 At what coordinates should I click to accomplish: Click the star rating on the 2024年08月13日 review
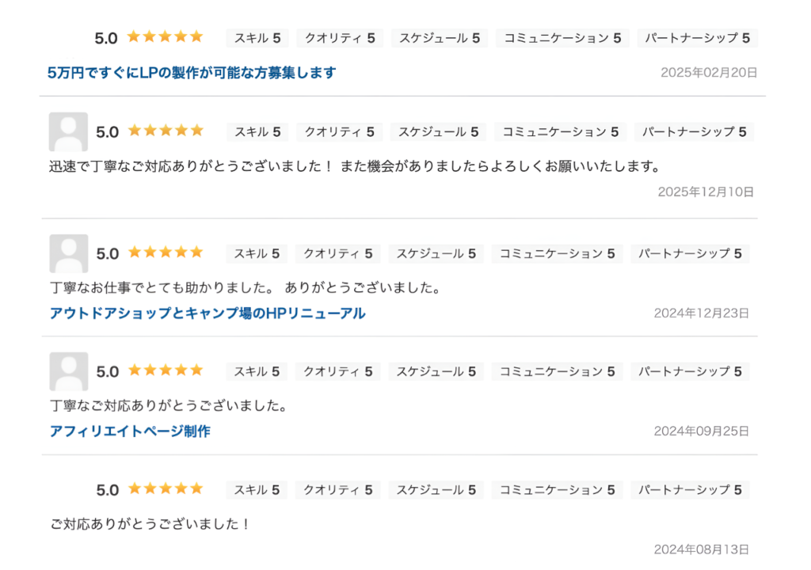coord(165,489)
